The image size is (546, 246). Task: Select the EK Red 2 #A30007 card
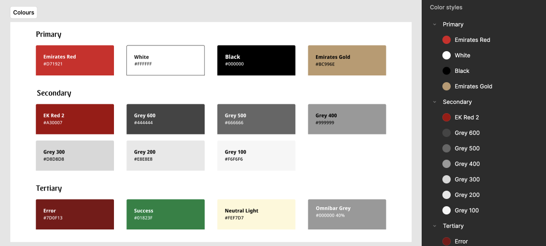(75, 119)
